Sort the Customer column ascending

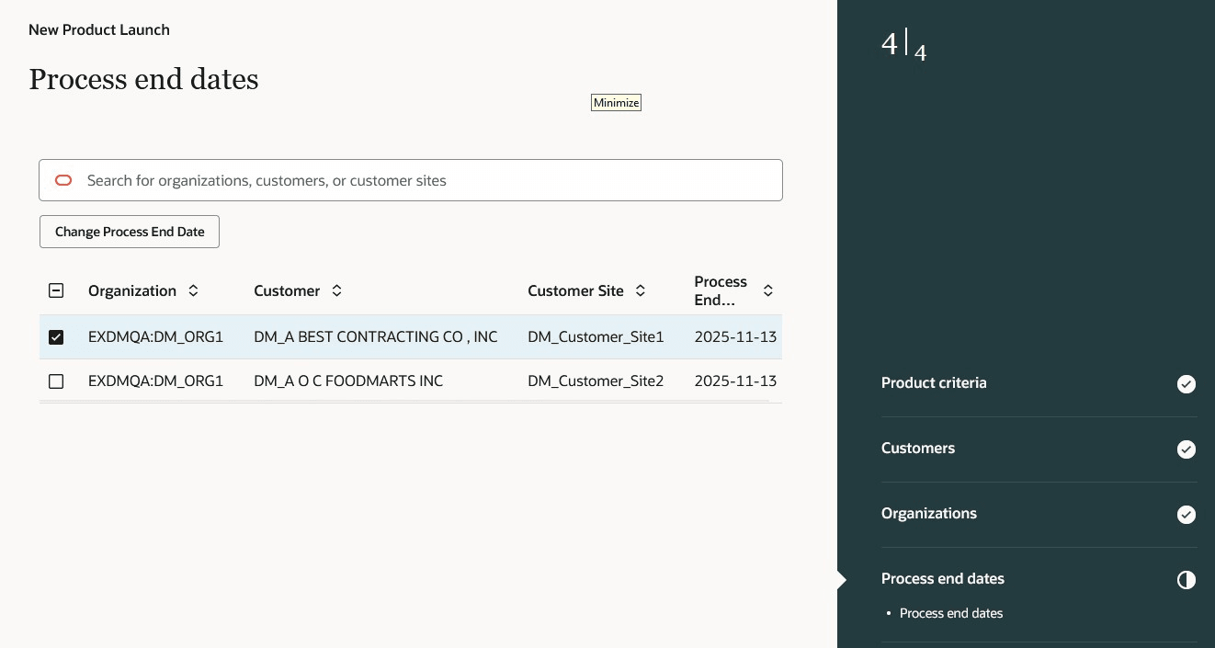pyautogui.click(x=336, y=286)
